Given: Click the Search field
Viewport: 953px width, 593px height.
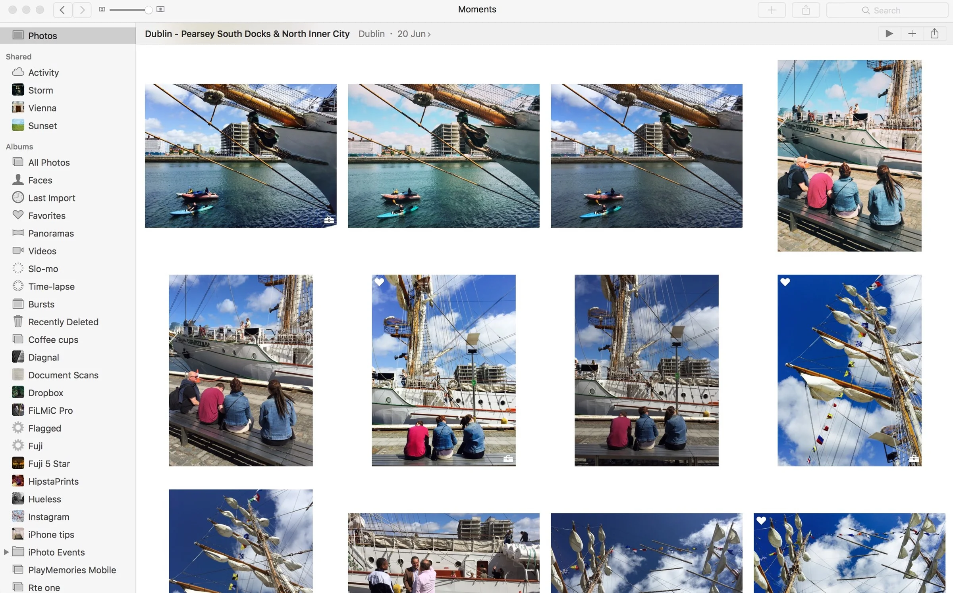Looking at the screenshot, I should (x=887, y=10).
